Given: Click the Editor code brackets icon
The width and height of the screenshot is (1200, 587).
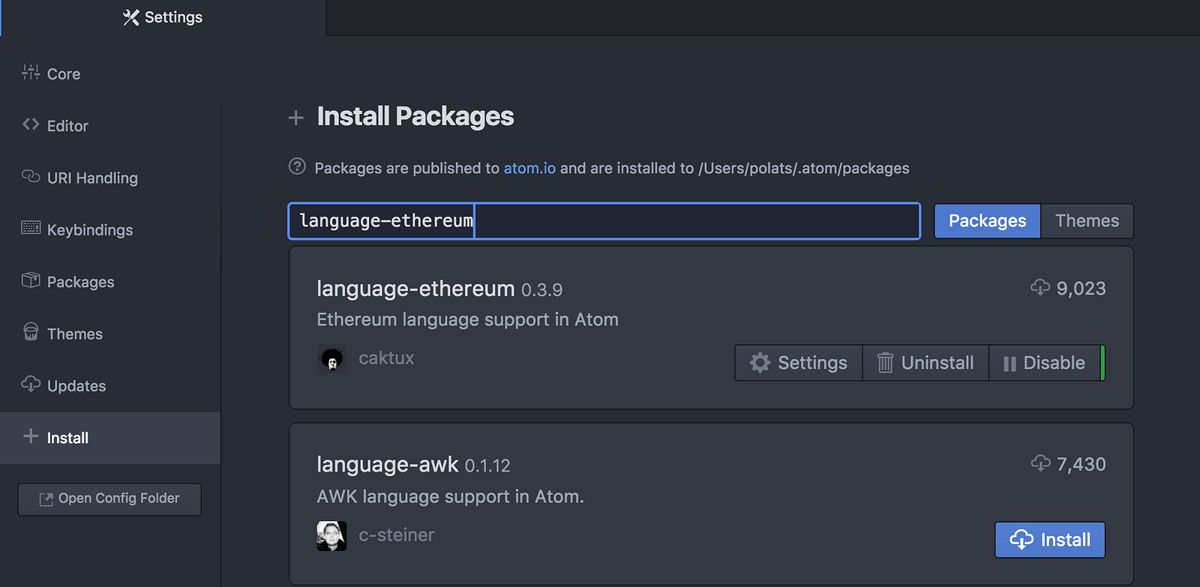Looking at the screenshot, I should pyautogui.click(x=31, y=124).
